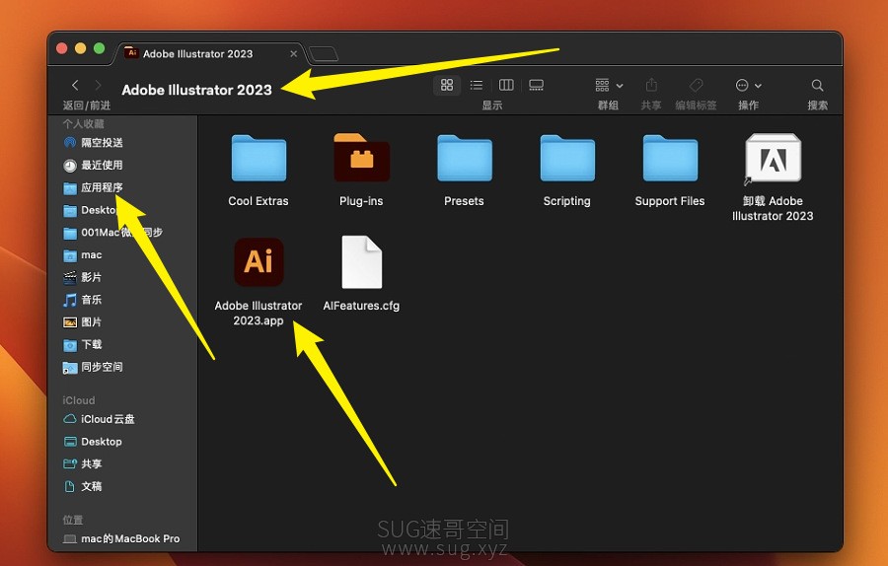Image resolution: width=888 pixels, height=566 pixels.
Task: Switch to icon grid view
Action: tap(447, 85)
